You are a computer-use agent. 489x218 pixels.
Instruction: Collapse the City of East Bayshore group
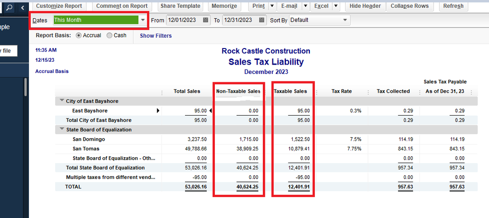click(62, 101)
